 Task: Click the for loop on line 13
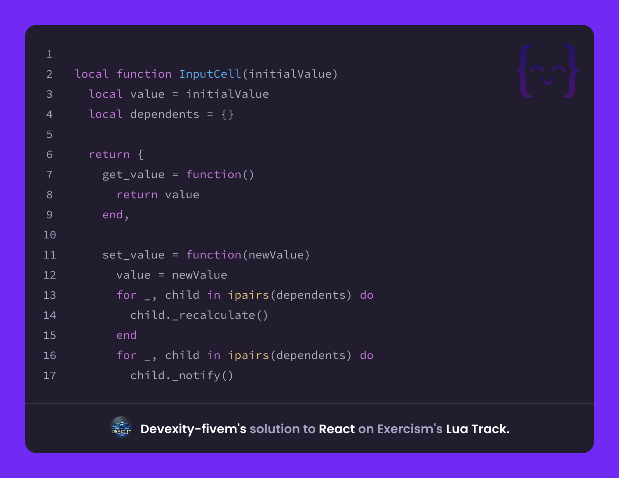pos(245,295)
